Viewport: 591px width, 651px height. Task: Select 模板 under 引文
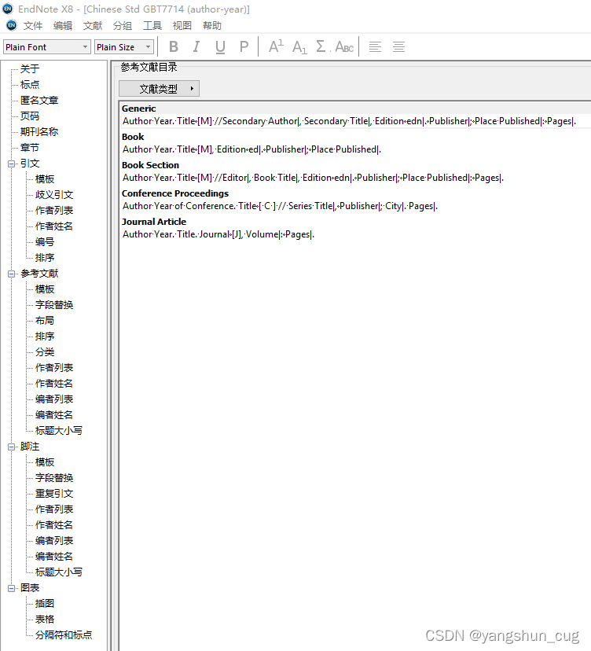45,179
